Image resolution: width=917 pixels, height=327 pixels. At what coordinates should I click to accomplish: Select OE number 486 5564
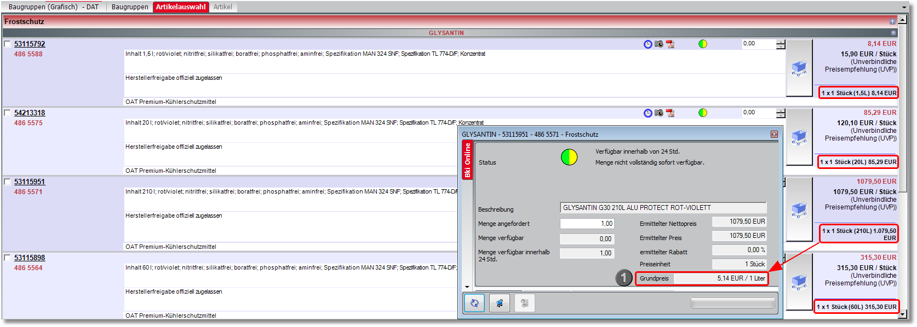tap(28, 268)
